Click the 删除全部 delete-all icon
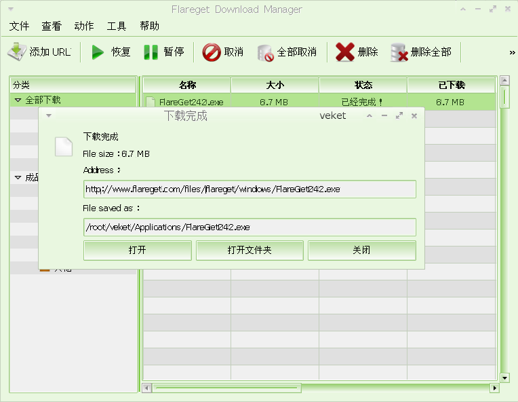Image resolution: width=518 pixels, height=402 pixels. 399,52
